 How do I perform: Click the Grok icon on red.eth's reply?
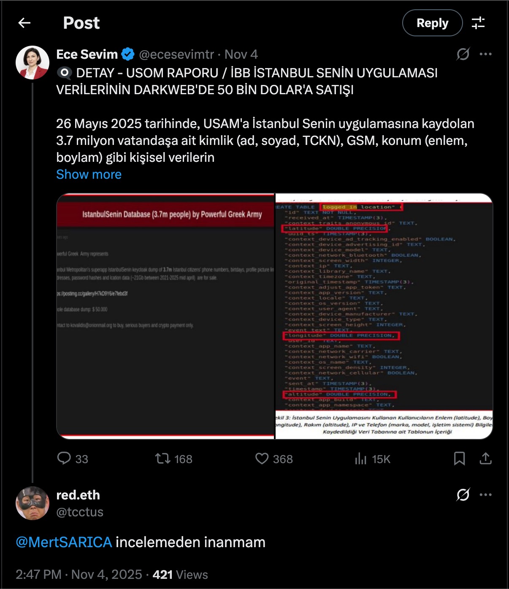pyautogui.click(x=463, y=495)
